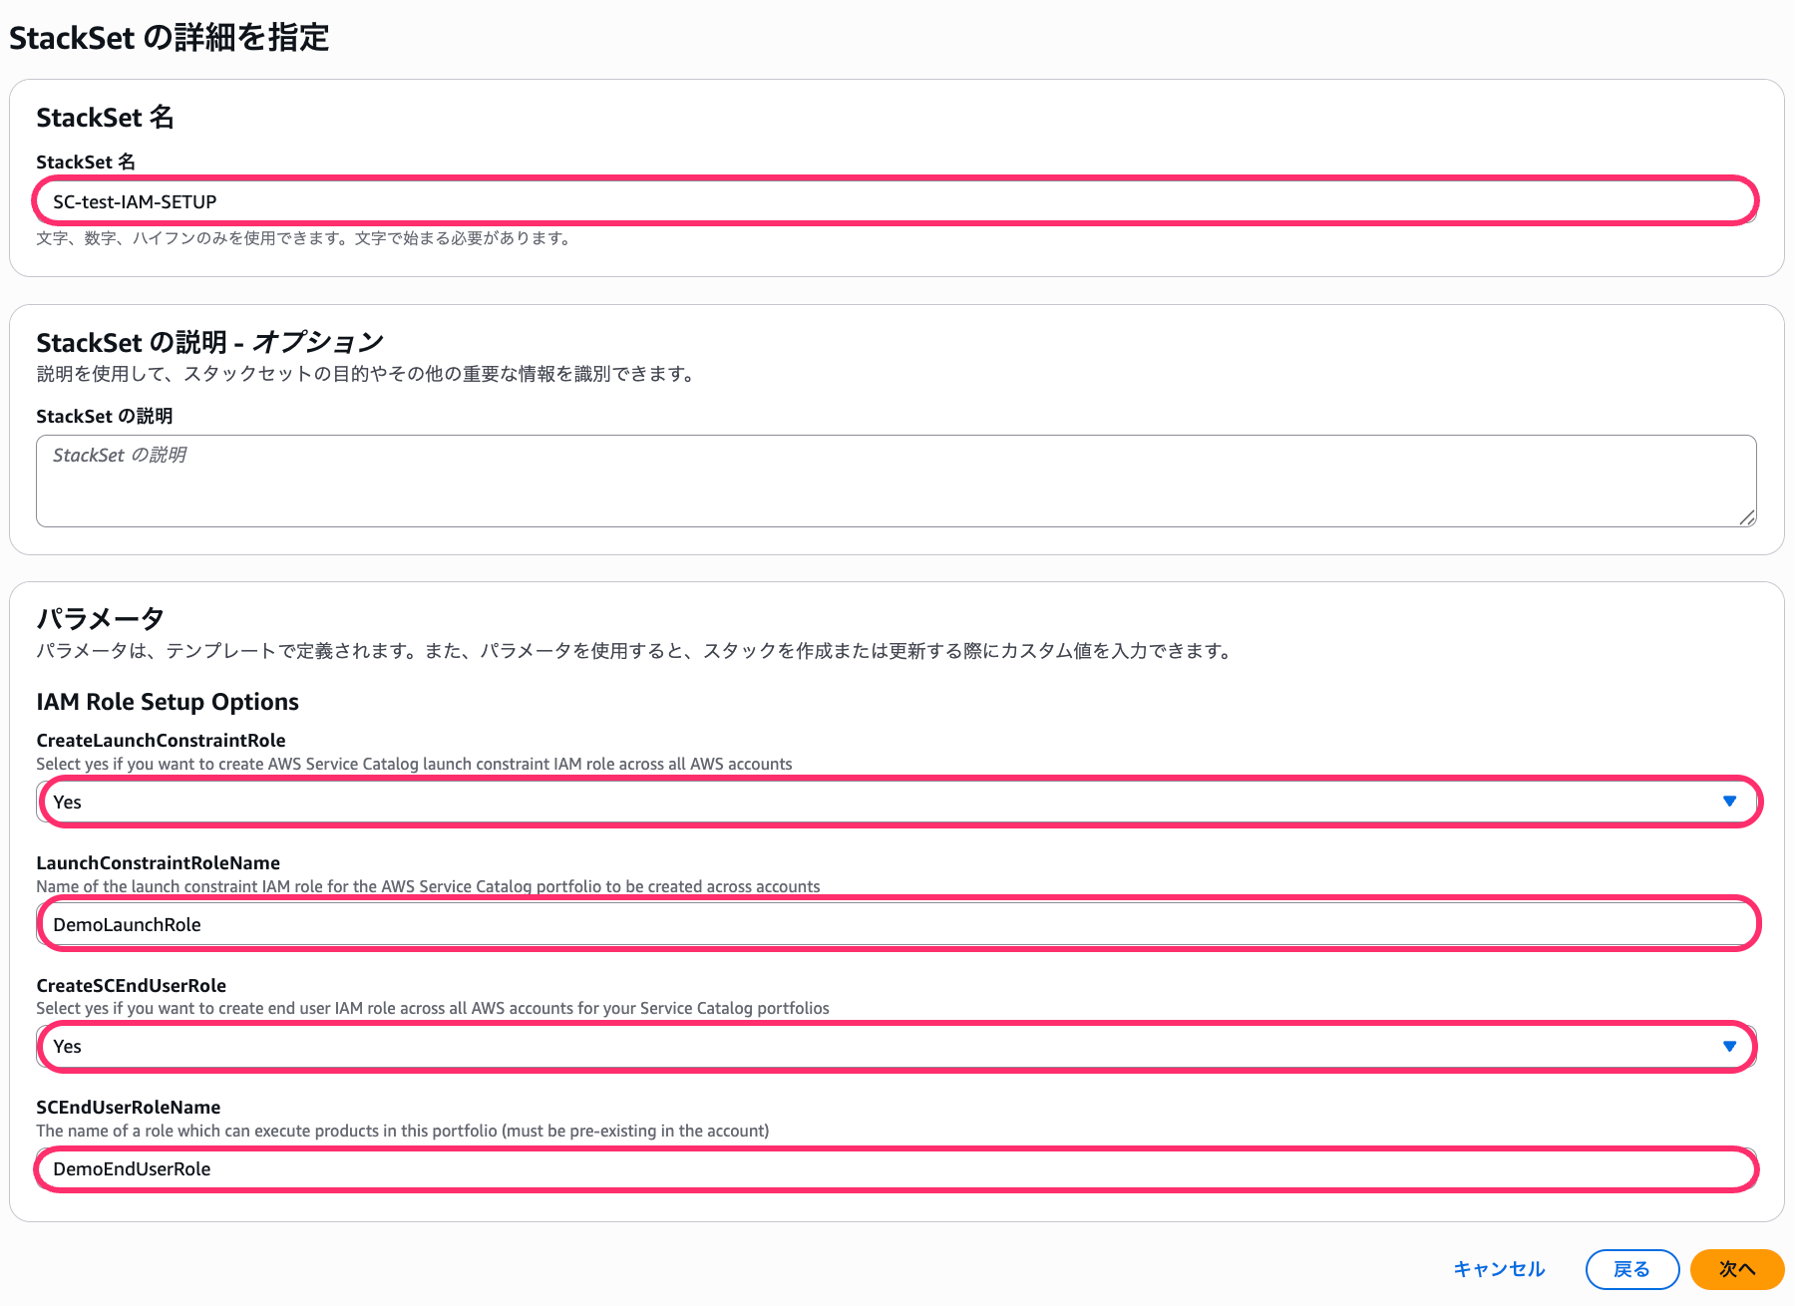Click the StackSet の詳細を指定 page title

pos(169,38)
